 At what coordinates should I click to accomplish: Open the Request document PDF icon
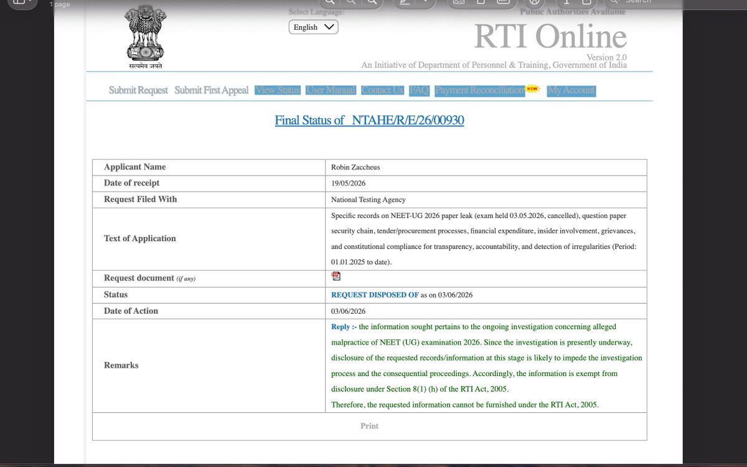[x=336, y=277]
